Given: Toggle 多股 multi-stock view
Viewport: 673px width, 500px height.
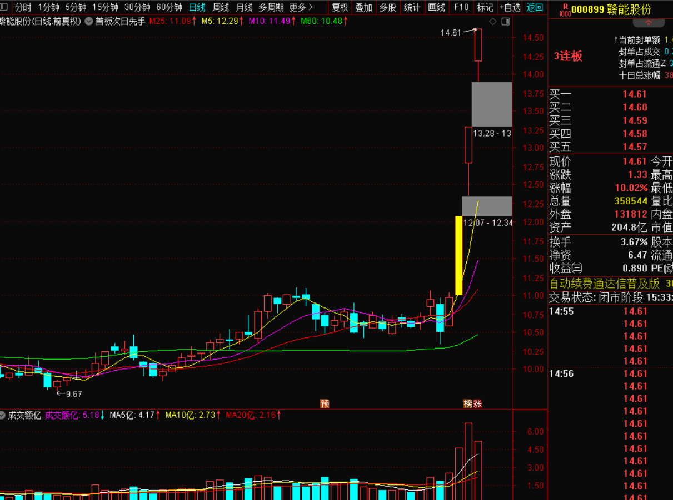Looking at the screenshot, I should coord(388,7).
